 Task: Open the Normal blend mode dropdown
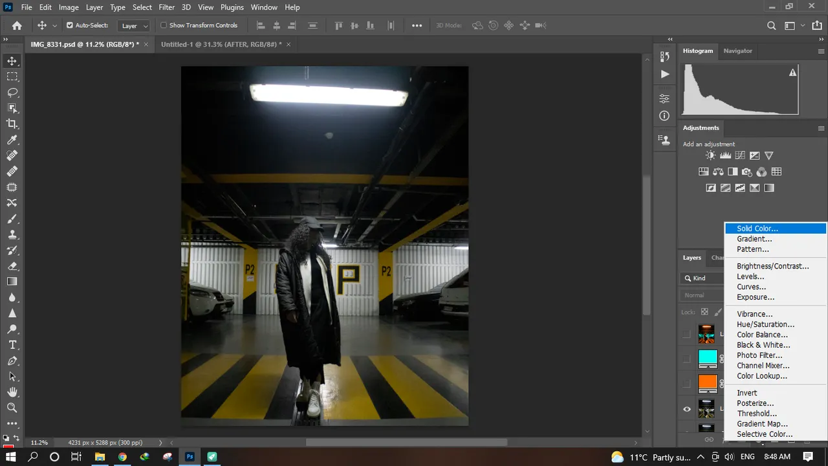pyautogui.click(x=703, y=295)
